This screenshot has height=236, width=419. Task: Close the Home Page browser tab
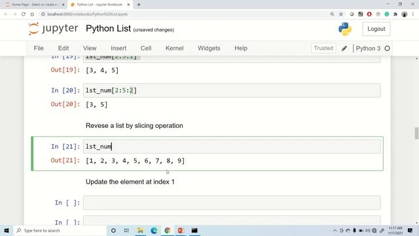(64, 5)
